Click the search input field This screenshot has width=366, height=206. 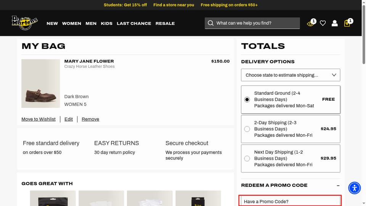tap(252, 23)
